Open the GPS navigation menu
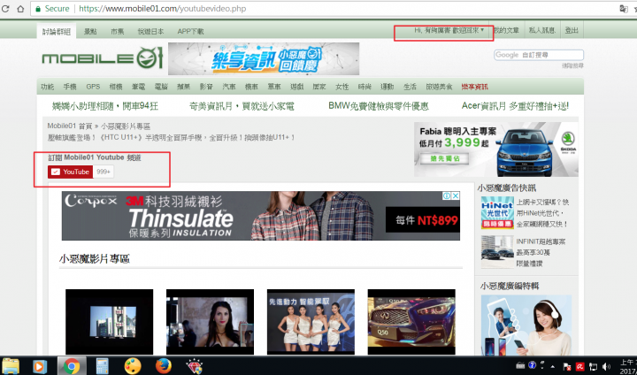This screenshot has width=637, height=375. point(93,87)
